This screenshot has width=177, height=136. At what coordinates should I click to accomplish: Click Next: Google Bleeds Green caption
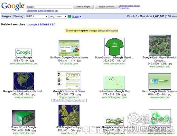click(x=160, y=91)
